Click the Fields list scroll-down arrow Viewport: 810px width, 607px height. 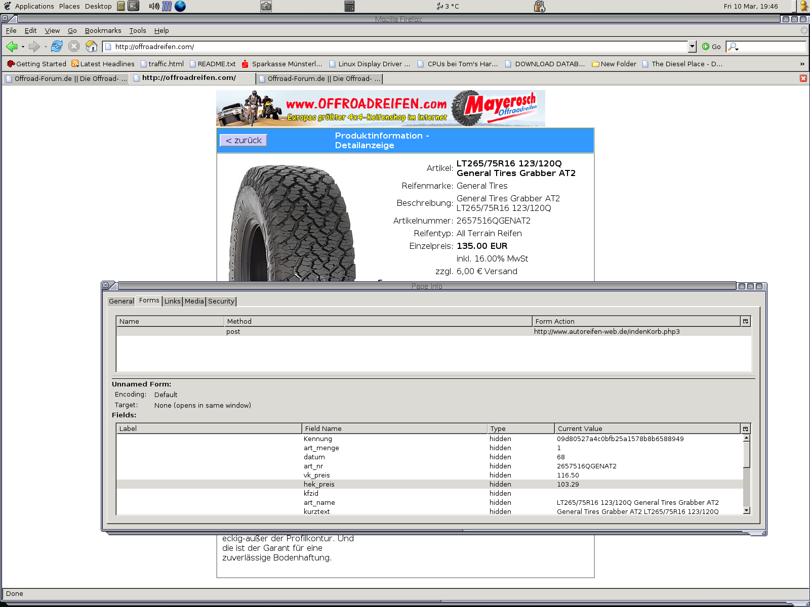pos(746,511)
